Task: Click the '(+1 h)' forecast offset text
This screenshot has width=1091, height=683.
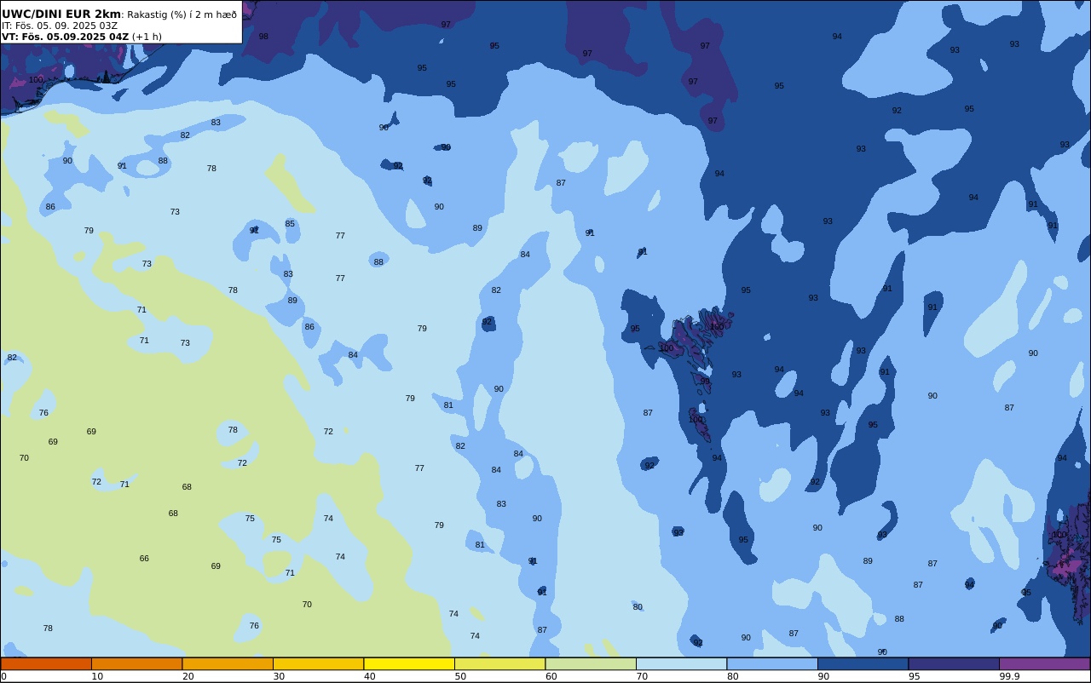Action: [147, 37]
